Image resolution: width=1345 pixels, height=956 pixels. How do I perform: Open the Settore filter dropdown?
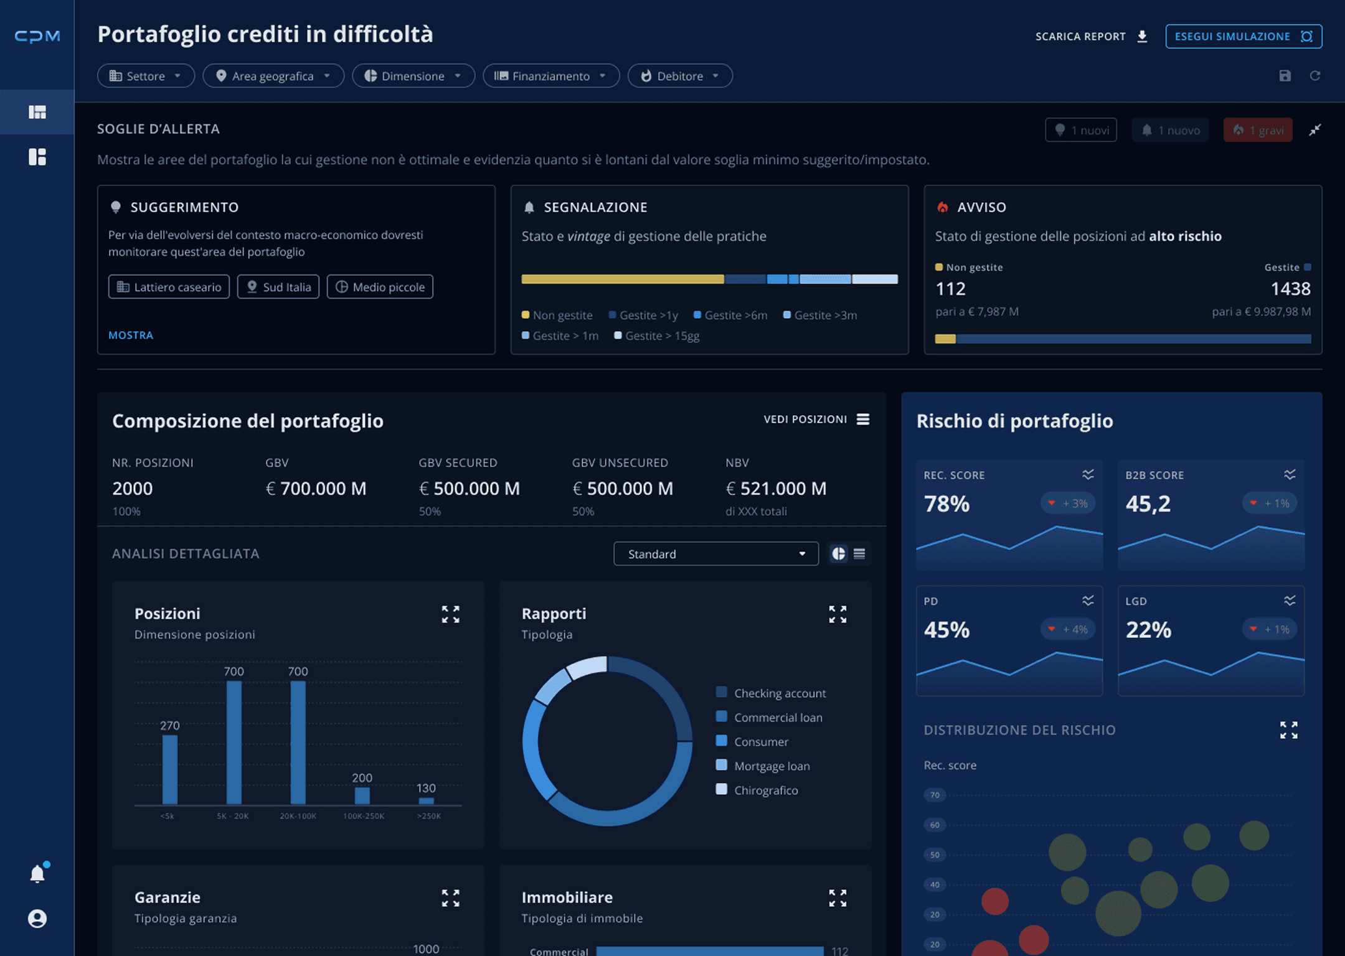pyautogui.click(x=146, y=76)
